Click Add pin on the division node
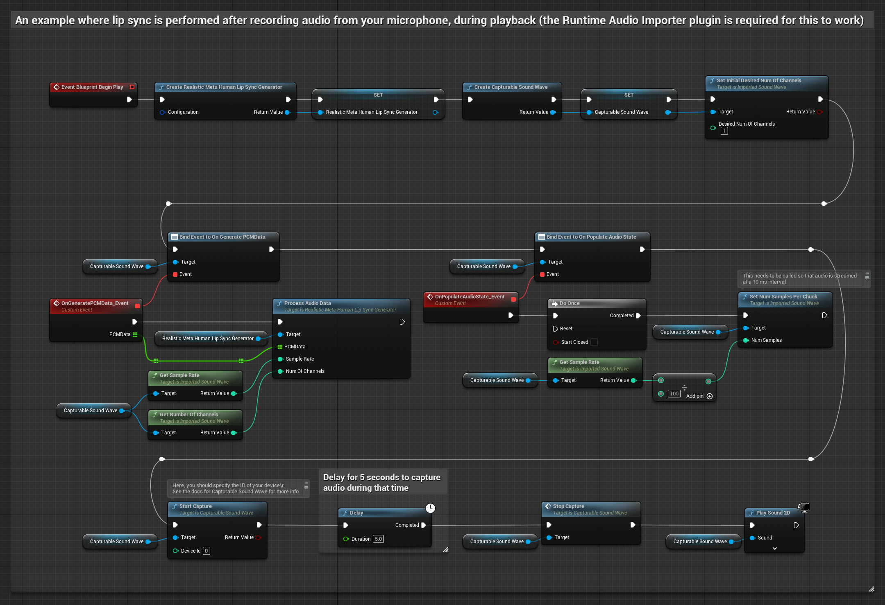Image resolution: width=885 pixels, height=605 pixels. [709, 396]
